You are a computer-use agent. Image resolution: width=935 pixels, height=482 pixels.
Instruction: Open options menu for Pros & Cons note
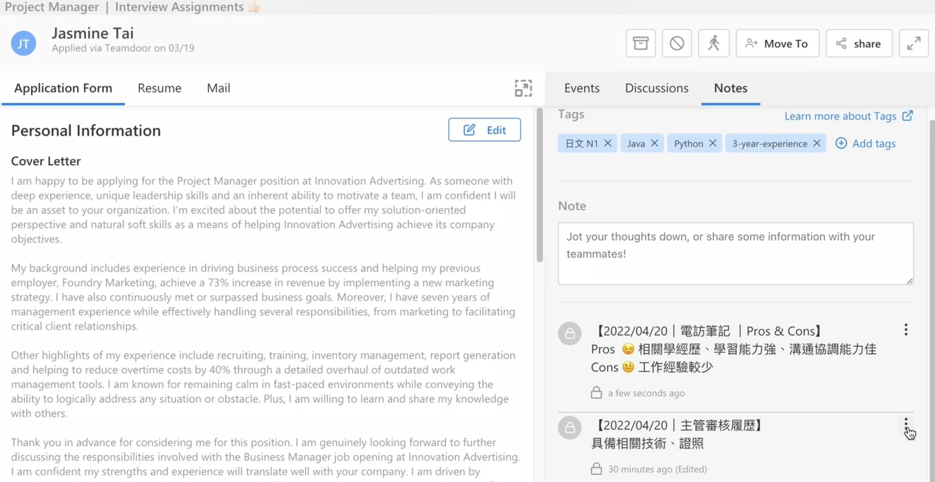coord(906,330)
